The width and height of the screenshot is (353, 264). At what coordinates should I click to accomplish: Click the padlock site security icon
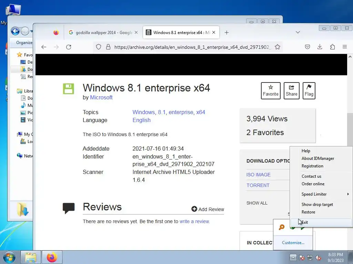point(108,47)
